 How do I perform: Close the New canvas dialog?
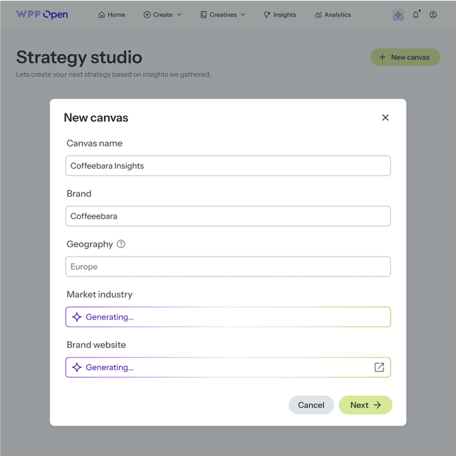pyautogui.click(x=385, y=118)
